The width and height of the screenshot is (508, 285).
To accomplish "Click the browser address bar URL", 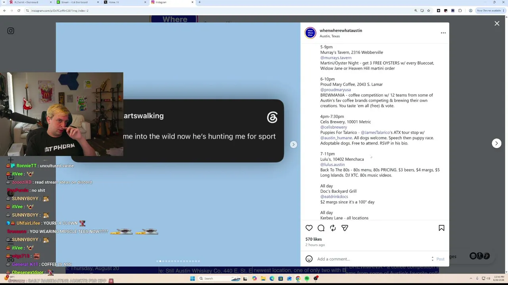I will point(60,11).
